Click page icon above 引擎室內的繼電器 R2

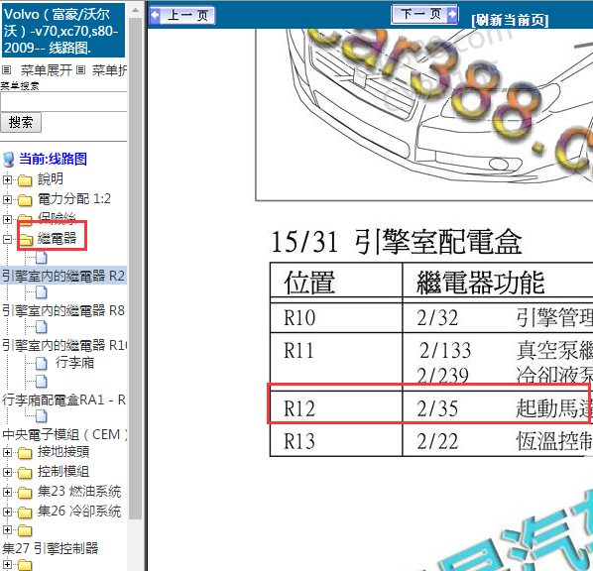coord(42,258)
